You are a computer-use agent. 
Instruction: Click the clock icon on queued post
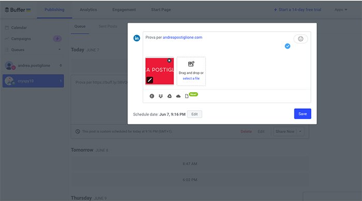(78, 132)
